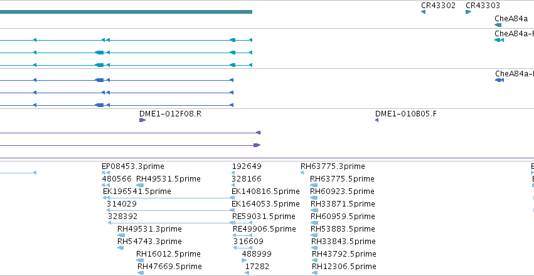Image resolution: width=534 pixels, height=276 pixels.
Task: Select the RH43792.5prime EST label
Action: [x=344, y=254]
